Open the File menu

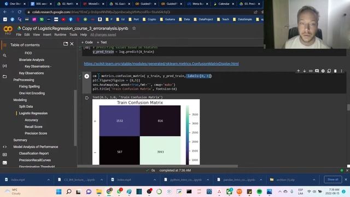19,34
